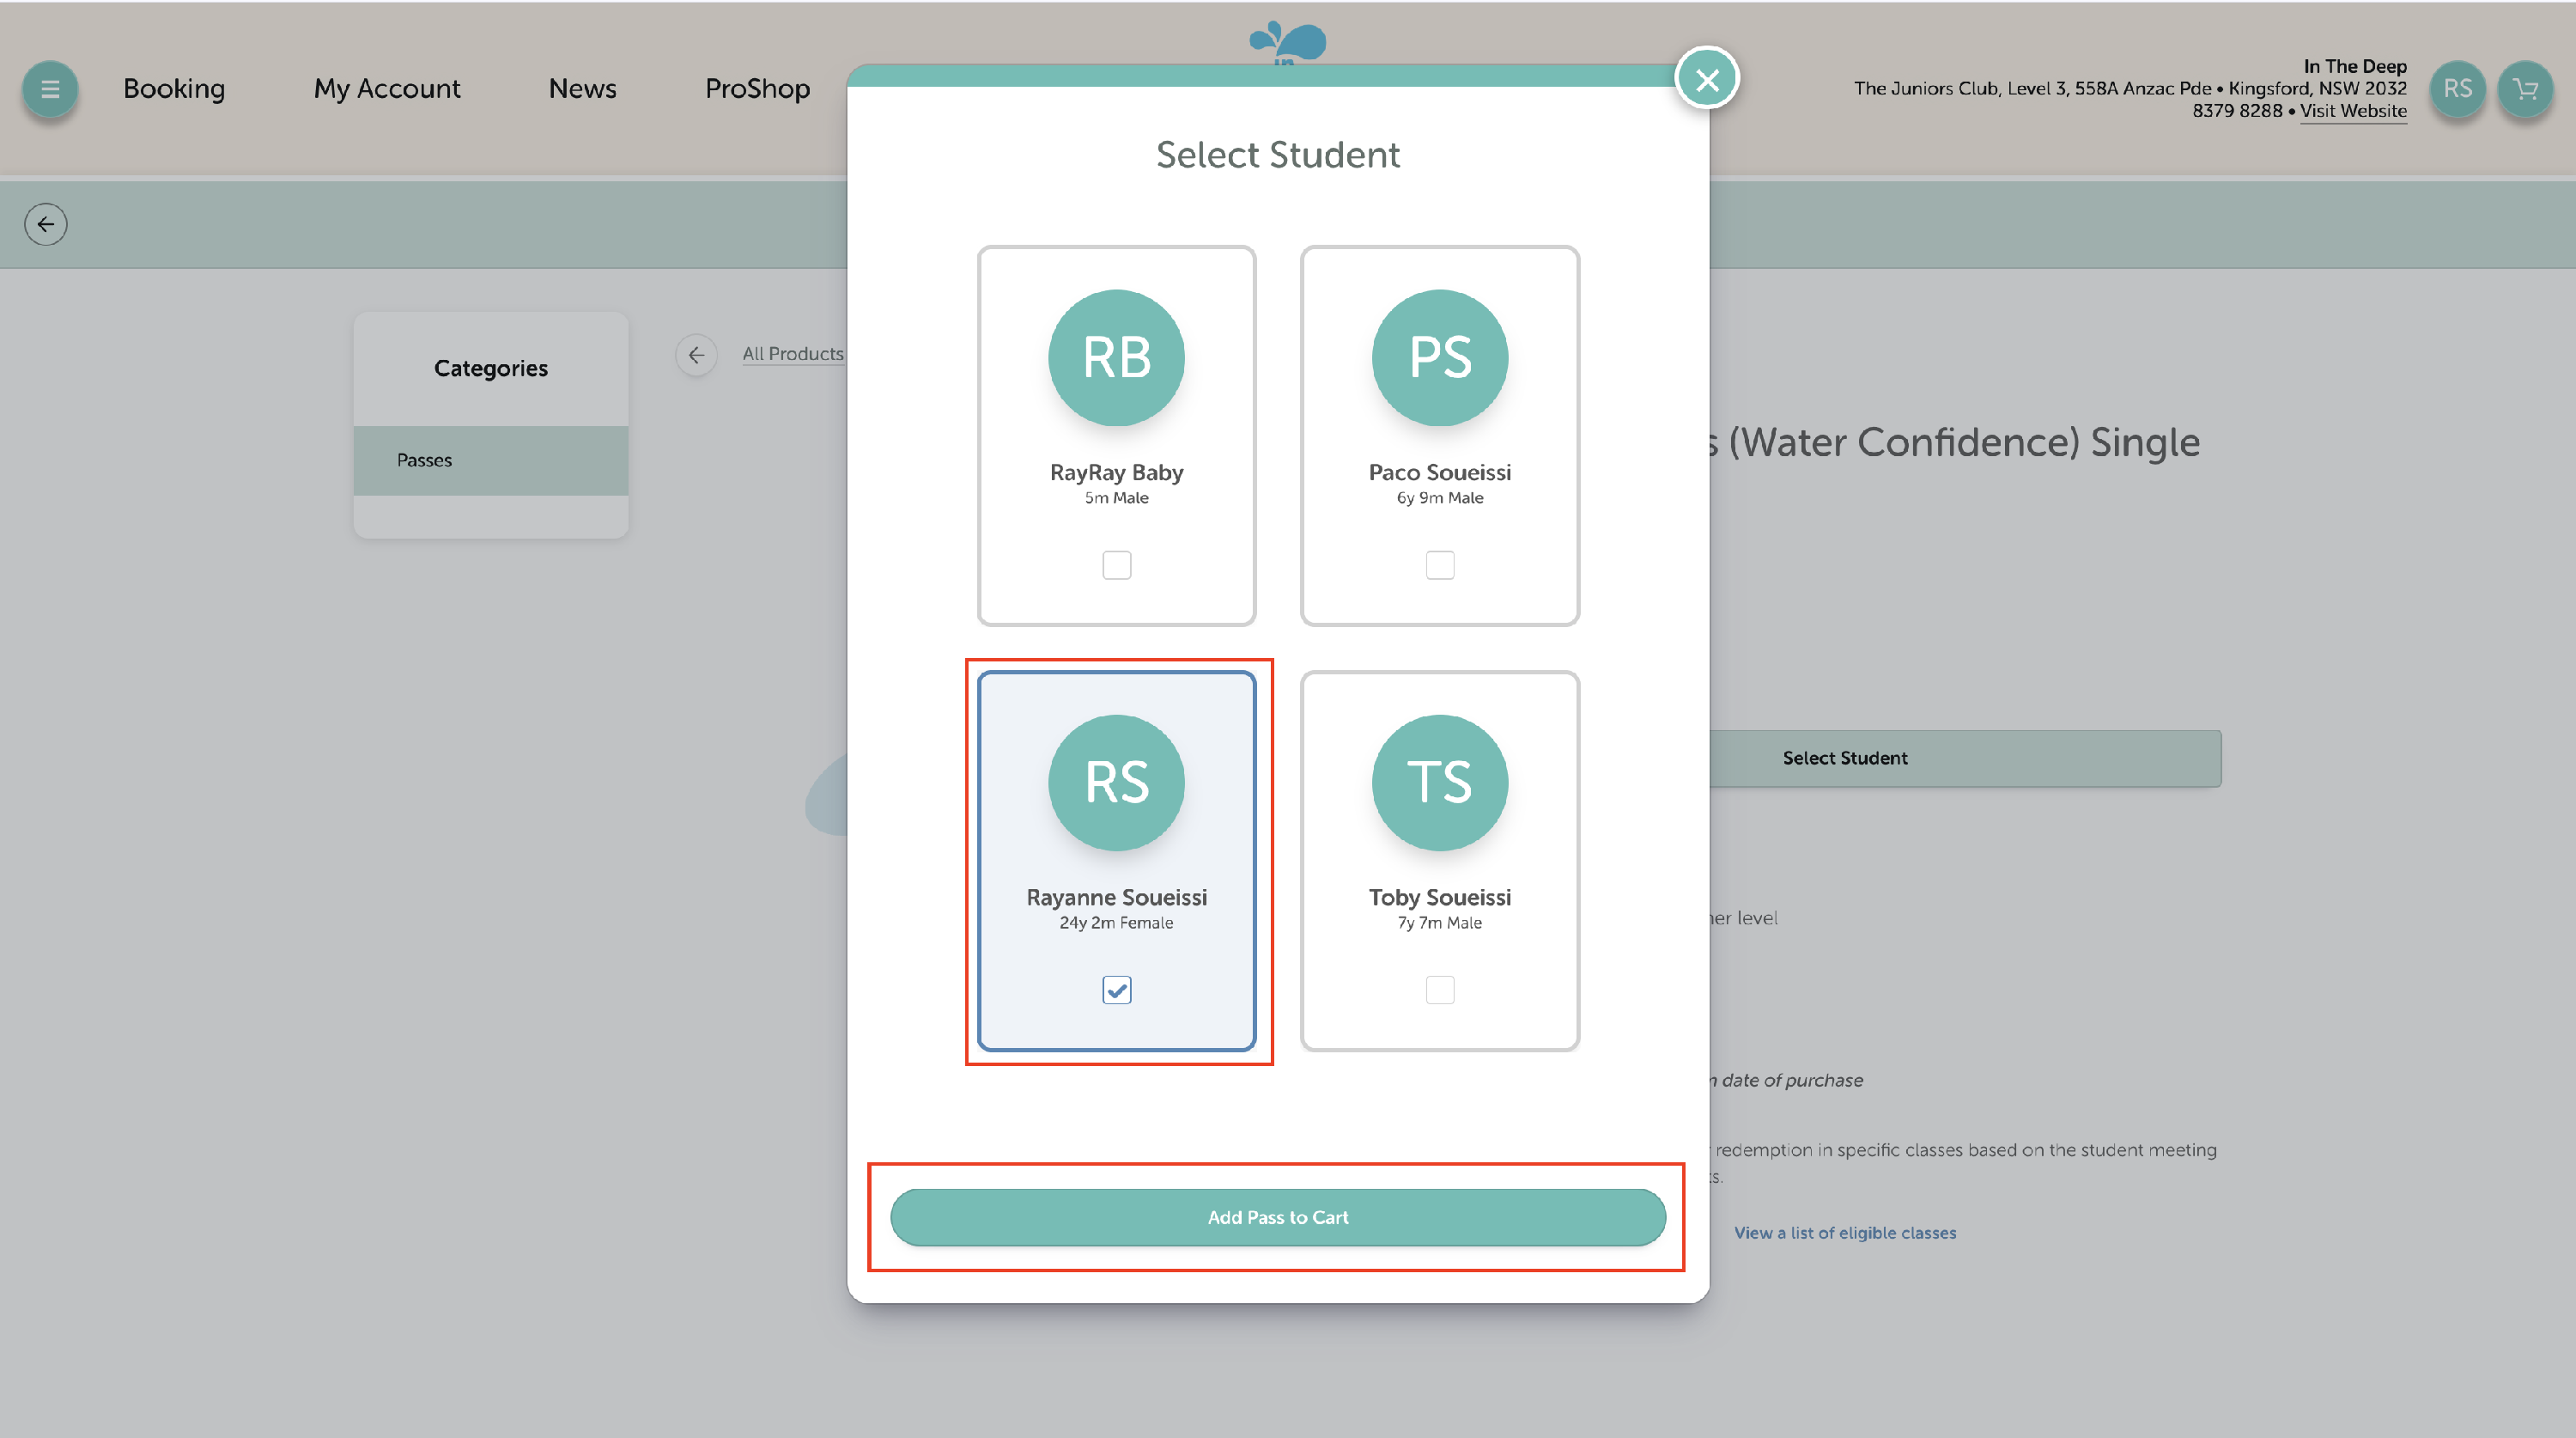2576x1438 pixels.
Task: Open the shopping cart icon
Action: [x=2525, y=89]
